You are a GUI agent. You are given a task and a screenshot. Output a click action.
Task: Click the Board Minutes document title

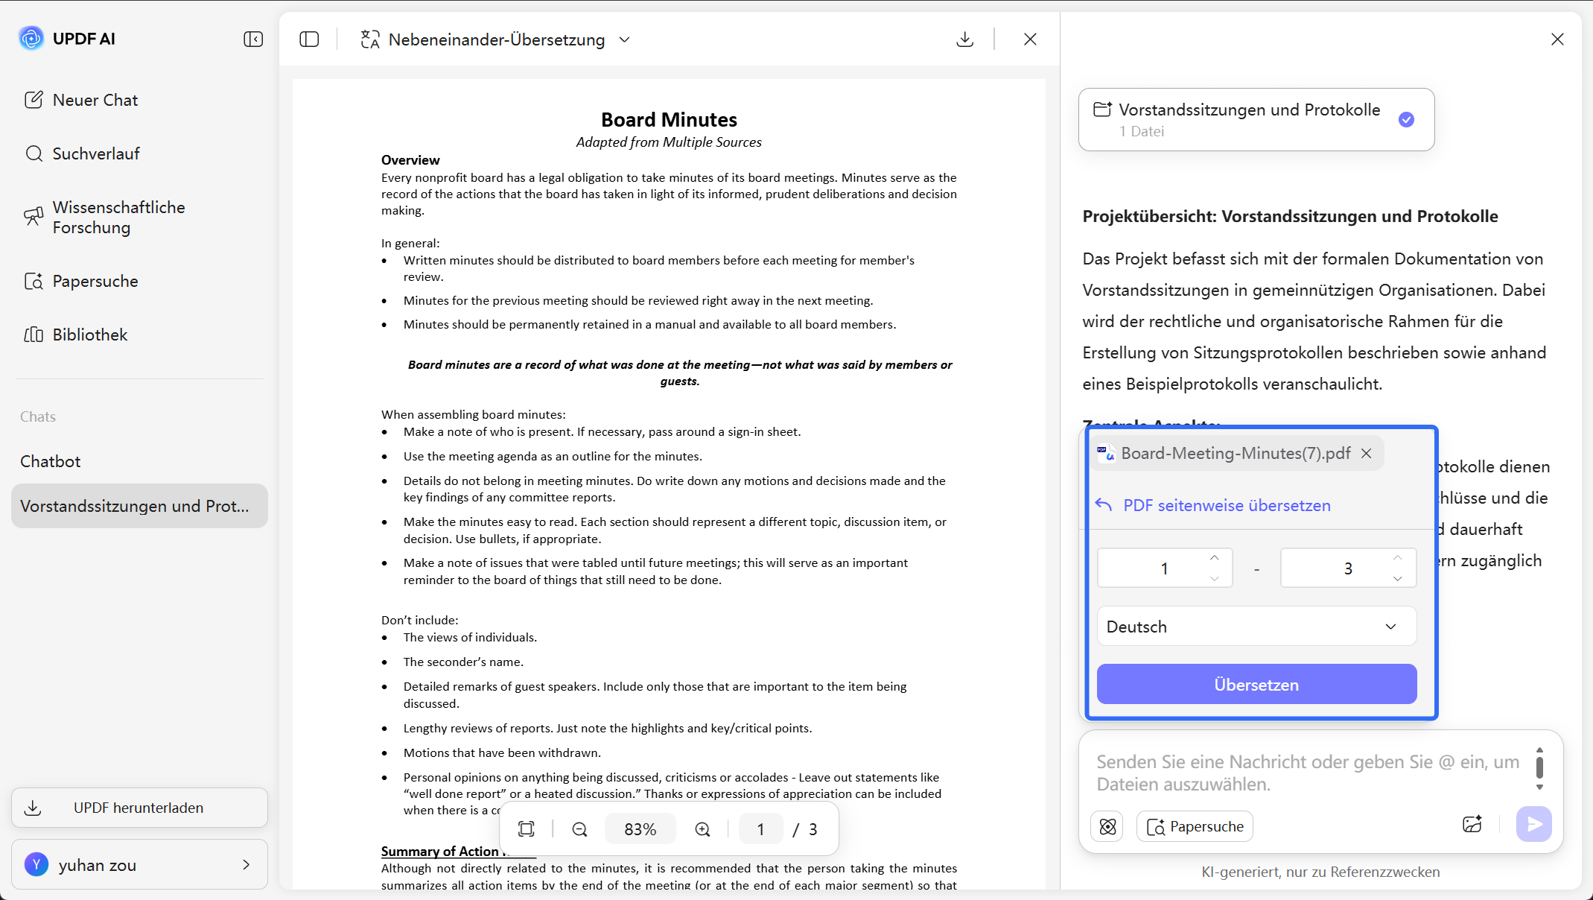click(669, 119)
